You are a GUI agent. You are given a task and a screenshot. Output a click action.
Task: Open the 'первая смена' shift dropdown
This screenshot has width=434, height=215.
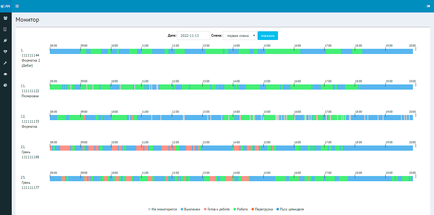point(240,36)
